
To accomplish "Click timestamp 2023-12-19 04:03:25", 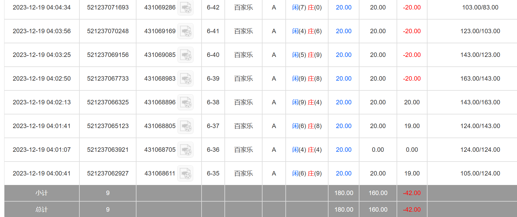I will 42,55.
